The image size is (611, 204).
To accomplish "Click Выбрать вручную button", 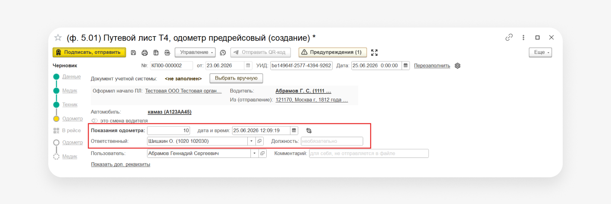I will pyautogui.click(x=236, y=78).
